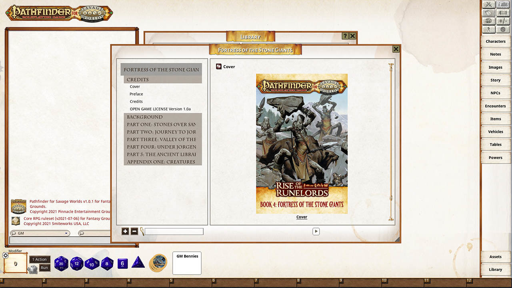Expand PART THREE: VALLEY OF THE chapter
The height and width of the screenshot is (288, 512).
tap(163, 139)
